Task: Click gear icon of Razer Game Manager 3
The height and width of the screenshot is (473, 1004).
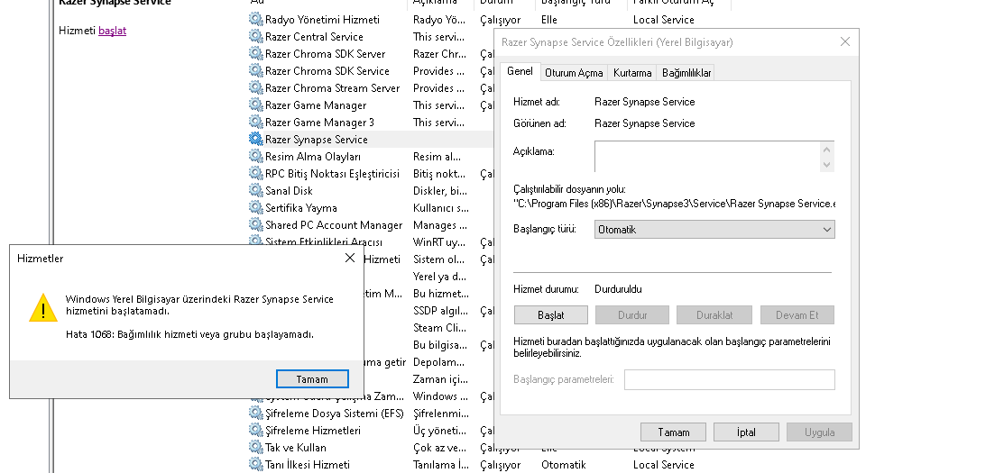Action: [255, 123]
